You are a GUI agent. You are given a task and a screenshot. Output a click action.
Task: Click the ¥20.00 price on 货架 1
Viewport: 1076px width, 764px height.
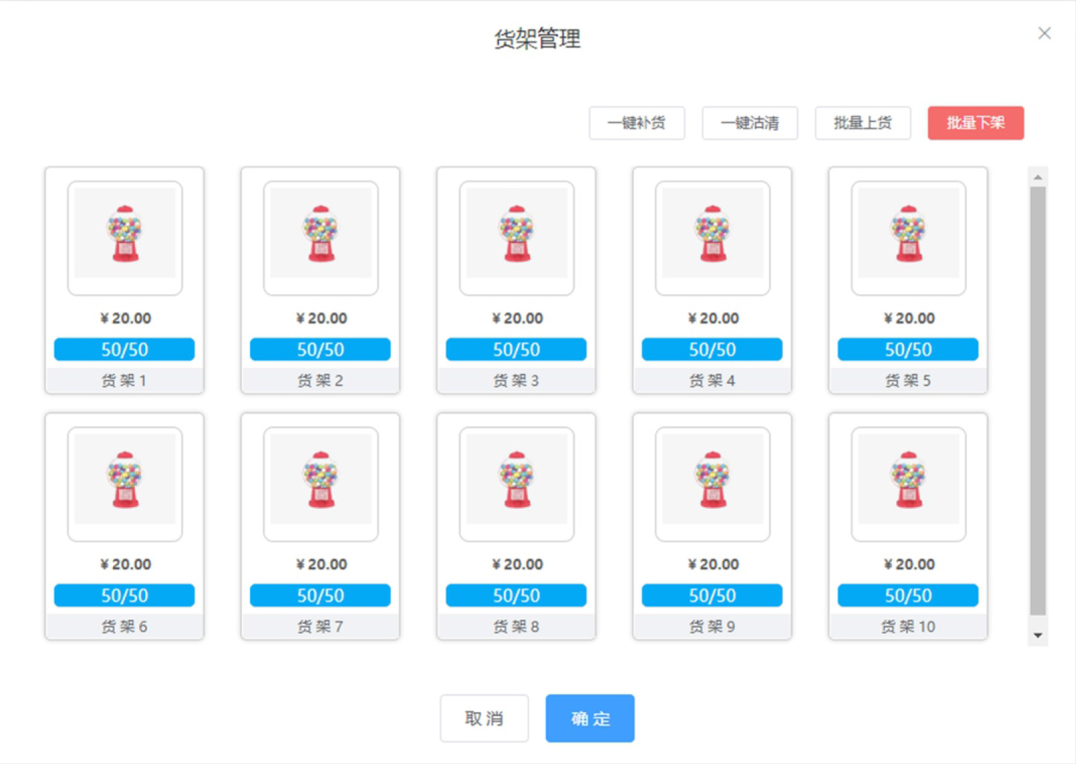[126, 318]
